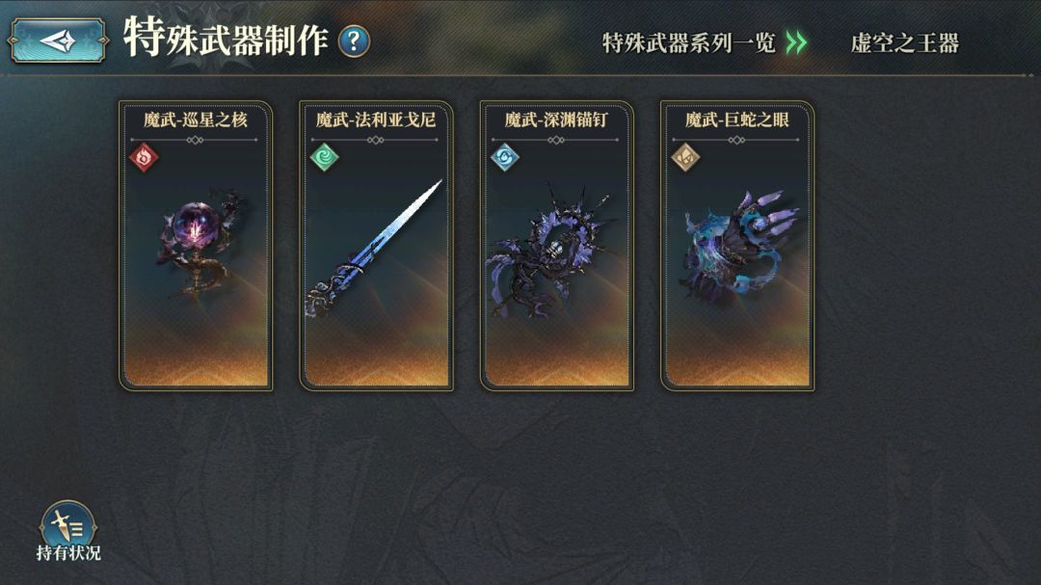Select the 魔武-巡星之核 orb weapon card
1041x585 pixels.
(x=196, y=246)
